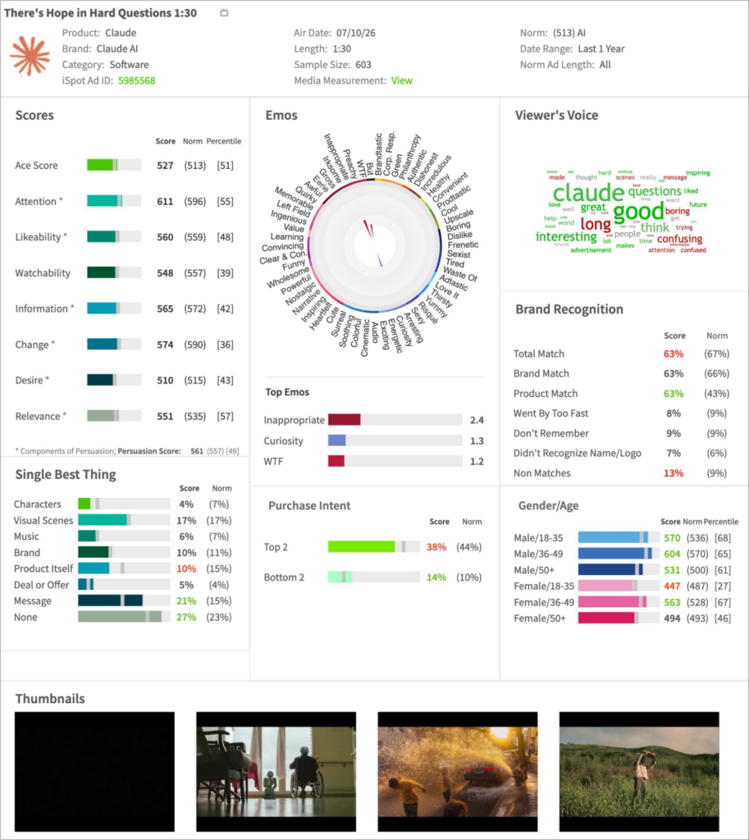Click the word 'confusing' in Viewer's Voice
Viewport: 749px width, 840px height.
coord(679,239)
